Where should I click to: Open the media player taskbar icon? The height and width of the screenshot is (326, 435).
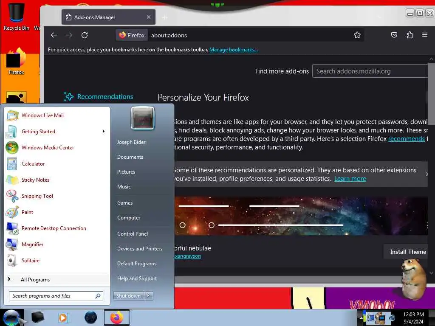(x=63, y=318)
